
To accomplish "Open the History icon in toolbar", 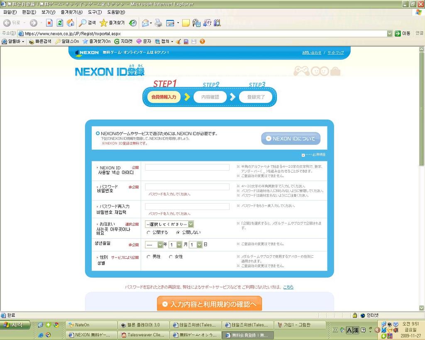I will pyautogui.click(x=133, y=23).
